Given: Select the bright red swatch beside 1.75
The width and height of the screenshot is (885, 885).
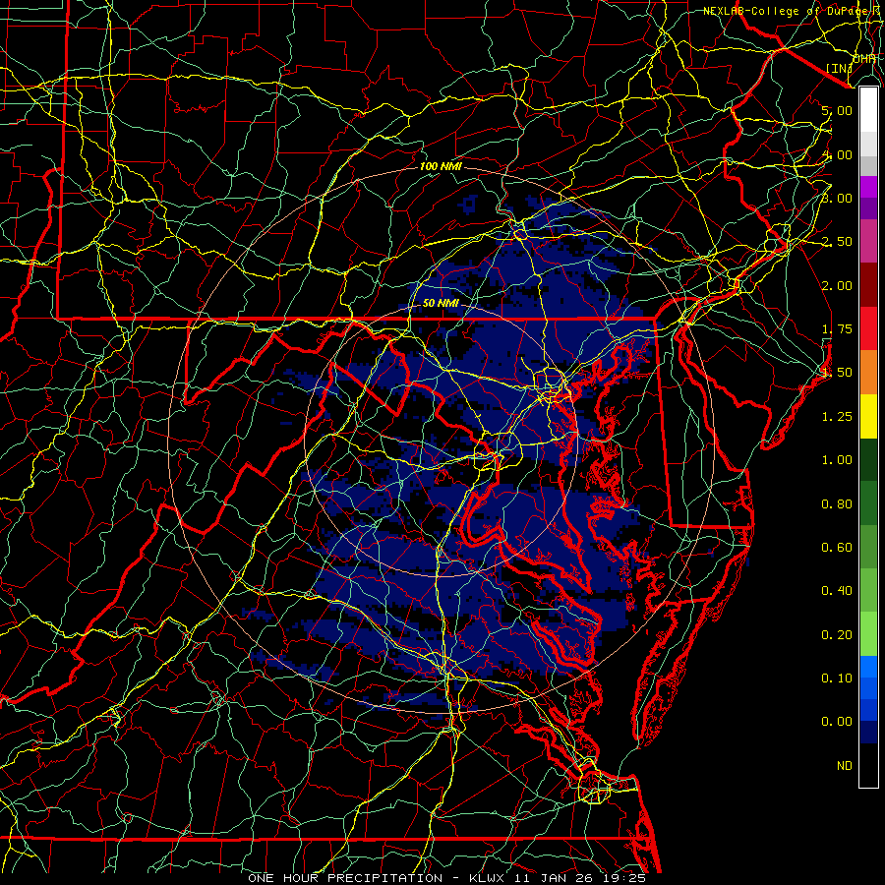Looking at the screenshot, I should (868, 328).
